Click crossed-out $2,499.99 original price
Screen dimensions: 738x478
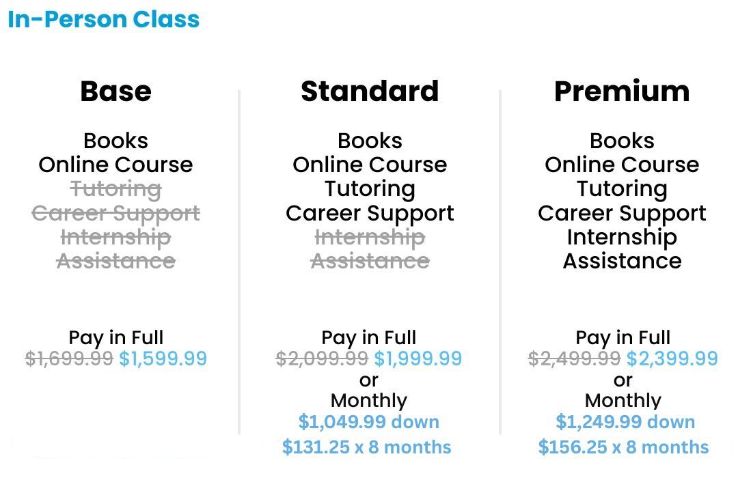click(575, 358)
